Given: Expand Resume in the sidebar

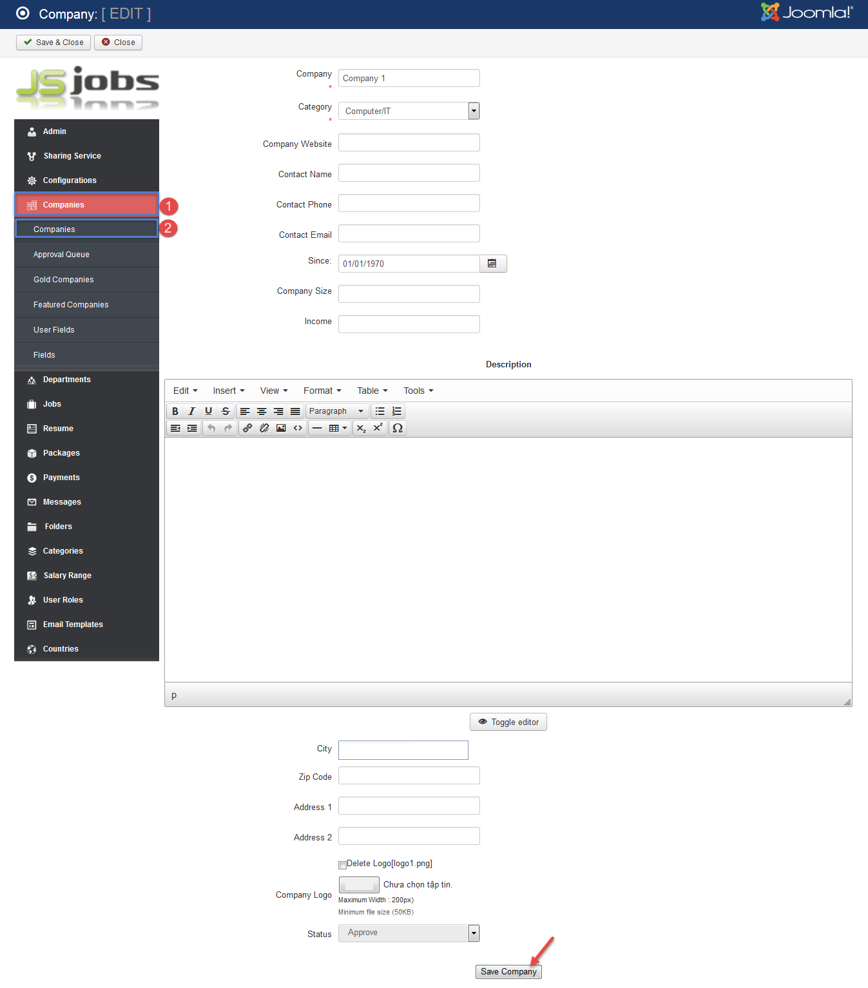Looking at the screenshot, I should click(x=86, y=429).
